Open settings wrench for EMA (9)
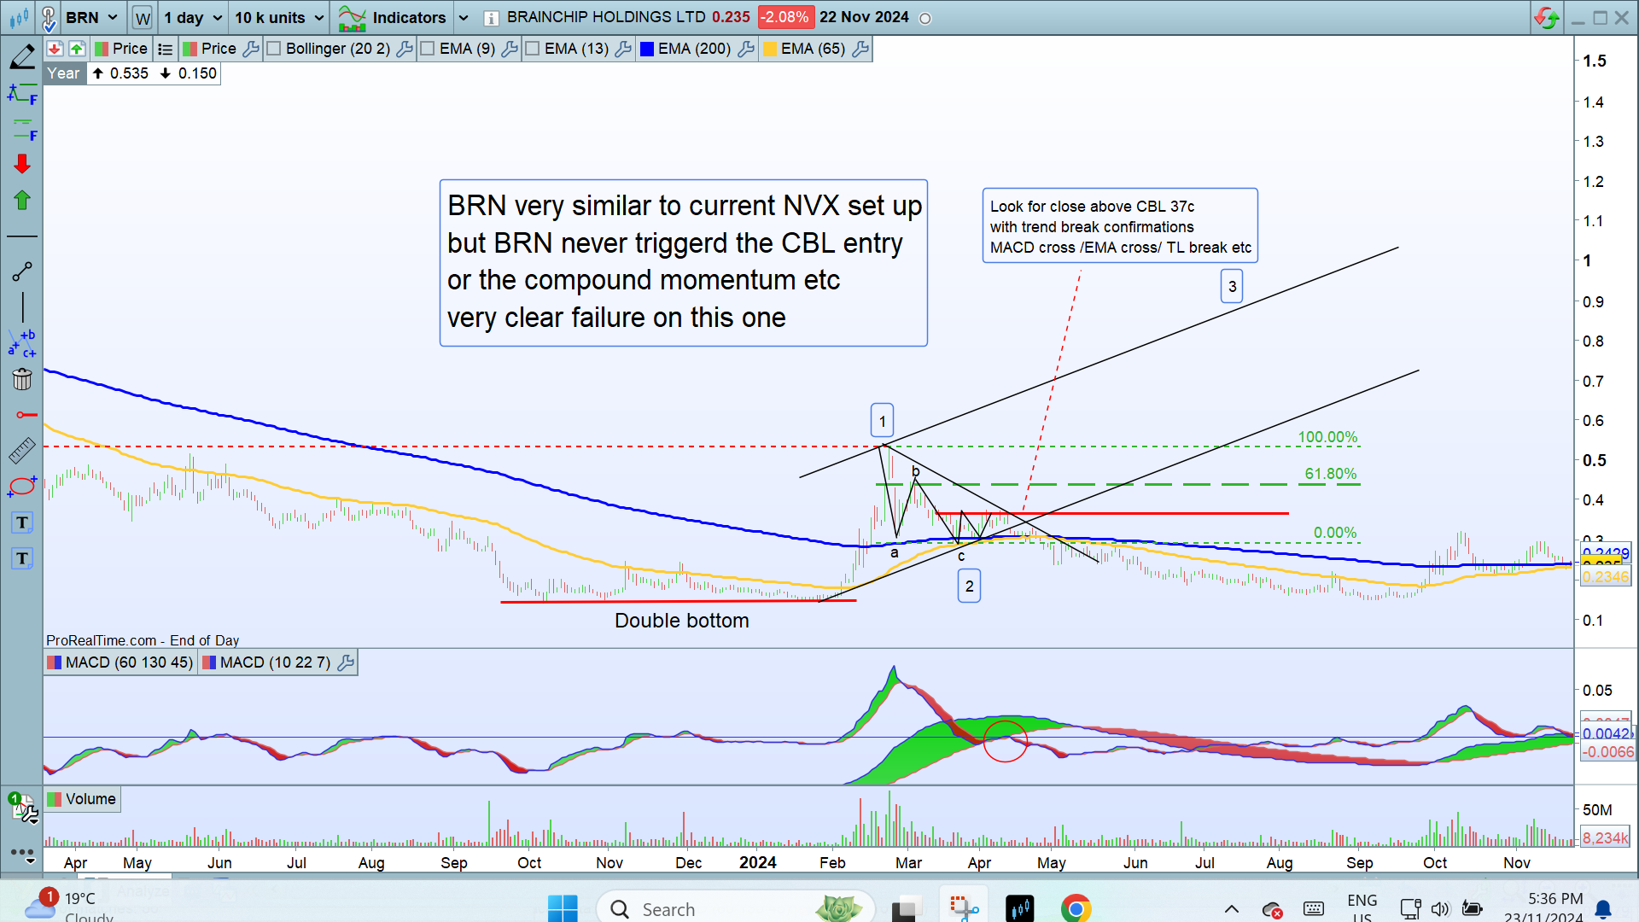 click(x=510, y=49)
